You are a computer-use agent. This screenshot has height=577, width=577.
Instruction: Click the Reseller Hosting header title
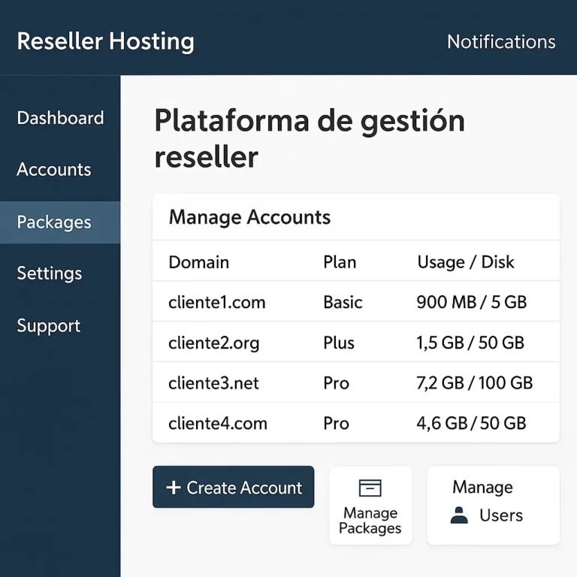[x=105, y=41]
